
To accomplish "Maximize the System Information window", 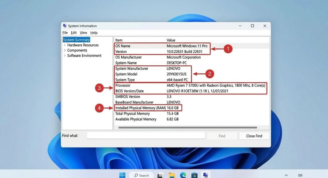I will pos(252,26).
